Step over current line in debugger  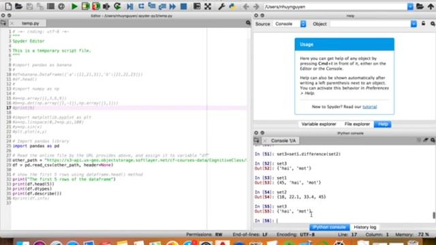click(x=141, y=6)
